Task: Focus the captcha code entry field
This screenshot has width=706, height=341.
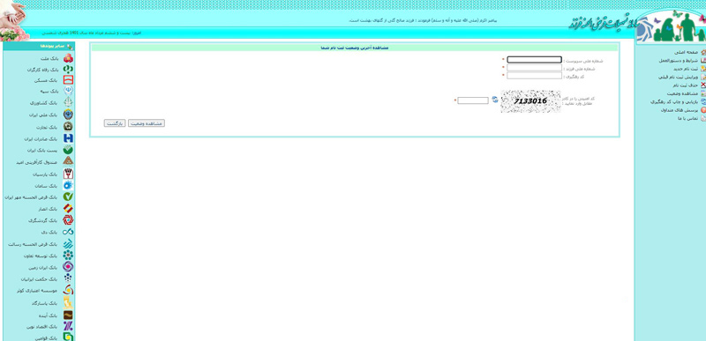Action: (x=473, y=100)
